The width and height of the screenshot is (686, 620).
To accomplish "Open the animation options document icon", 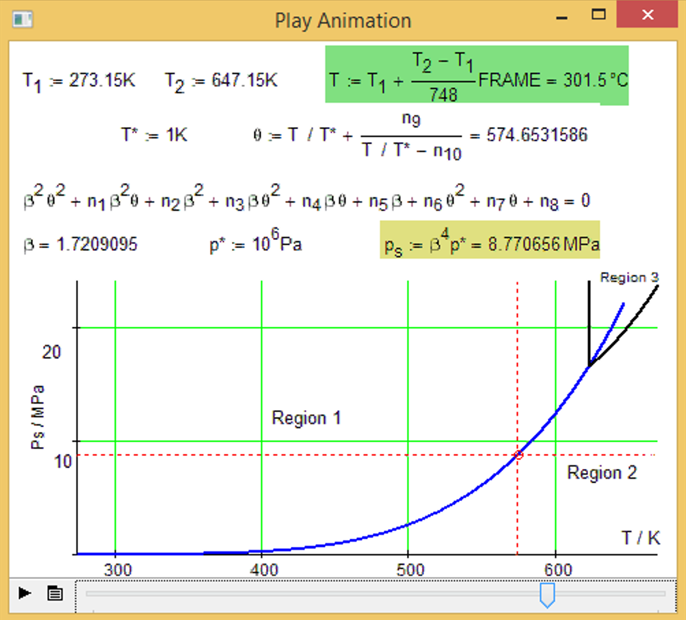I will point(54,594).
